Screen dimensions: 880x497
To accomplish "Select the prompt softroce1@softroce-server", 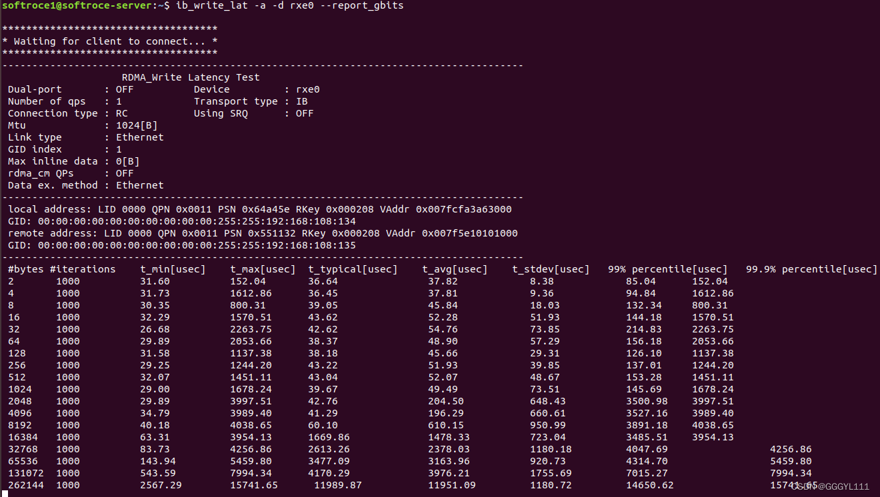I will (76, 5).
